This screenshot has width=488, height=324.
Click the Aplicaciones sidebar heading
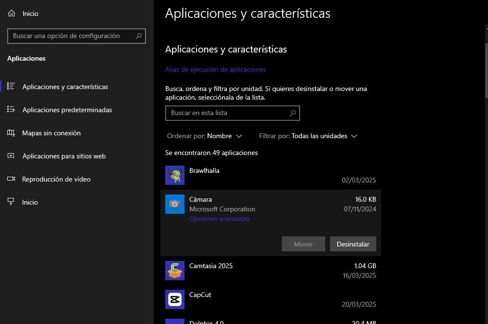(x=26, y=58)
